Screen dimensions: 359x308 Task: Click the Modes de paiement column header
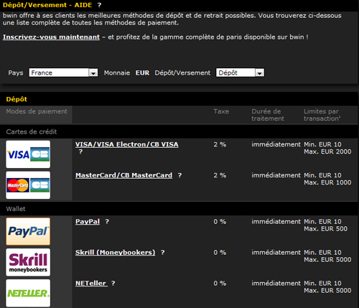click(37, 111)
